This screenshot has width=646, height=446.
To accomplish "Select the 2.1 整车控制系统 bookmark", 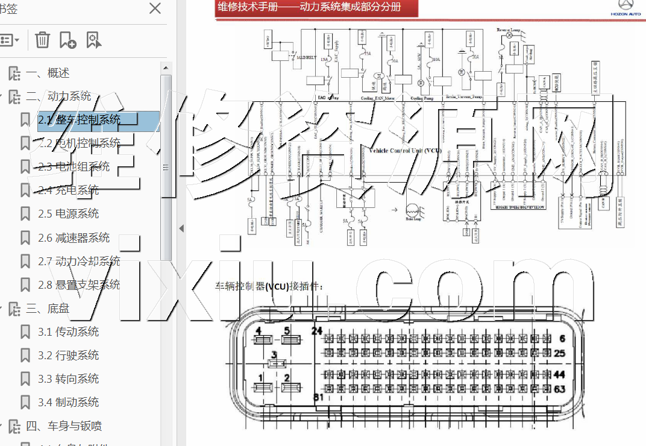I will tap(79, 120).
